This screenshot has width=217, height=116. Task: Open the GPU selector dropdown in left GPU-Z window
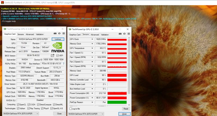click(x=21, y=113)
